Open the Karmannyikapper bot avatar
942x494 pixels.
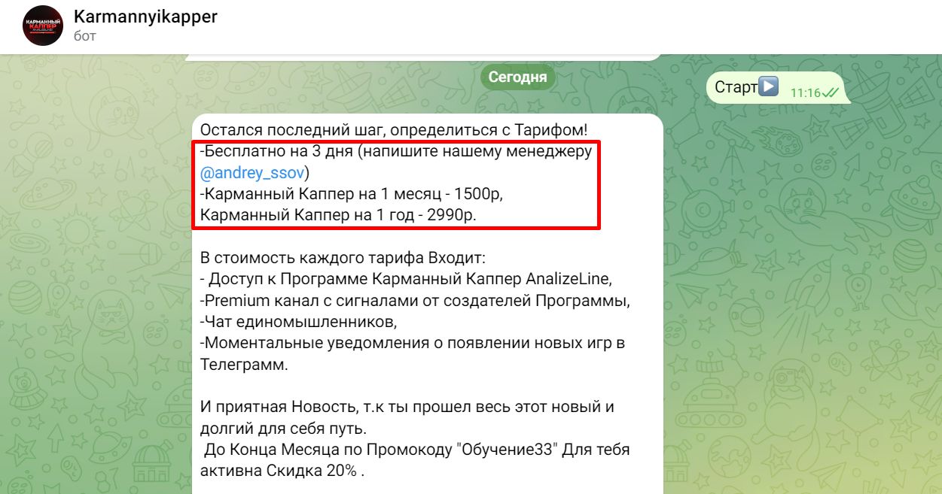(x=43, y=25)
